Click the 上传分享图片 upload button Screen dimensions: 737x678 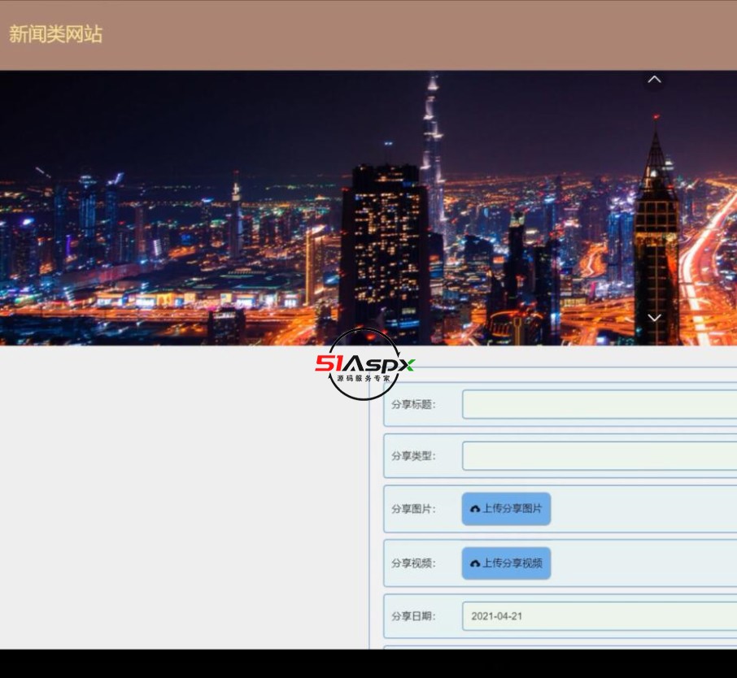pyautogui.click(x=506, y=509)
